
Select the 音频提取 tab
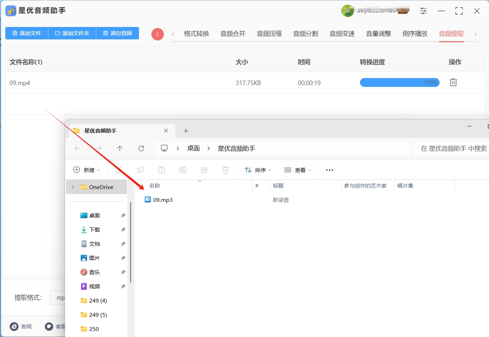point(451,34)
